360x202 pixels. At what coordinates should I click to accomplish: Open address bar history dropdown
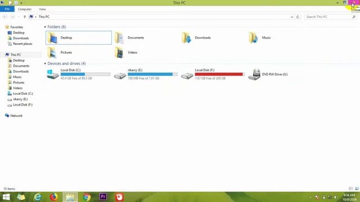click(x=292, y=17)
